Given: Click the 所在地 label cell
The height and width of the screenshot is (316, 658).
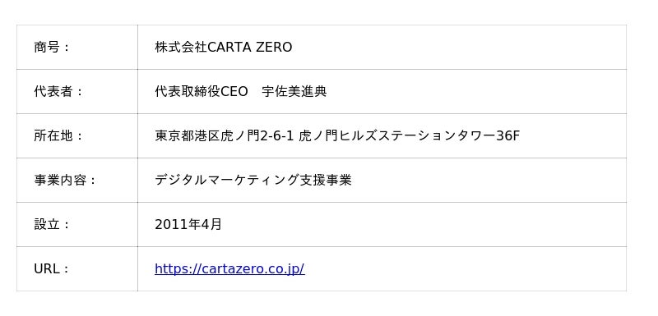Looking at the screenshot, I should click(x=77, y=136).
